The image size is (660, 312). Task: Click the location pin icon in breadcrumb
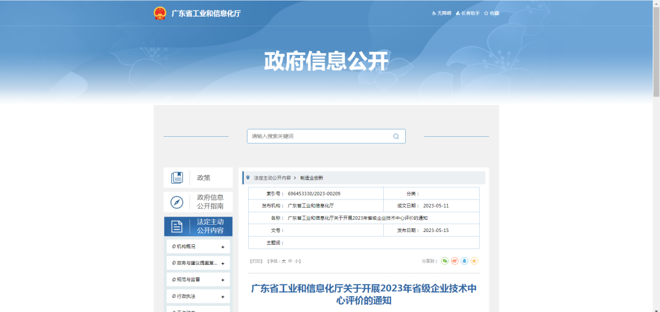tap(248, 178)
